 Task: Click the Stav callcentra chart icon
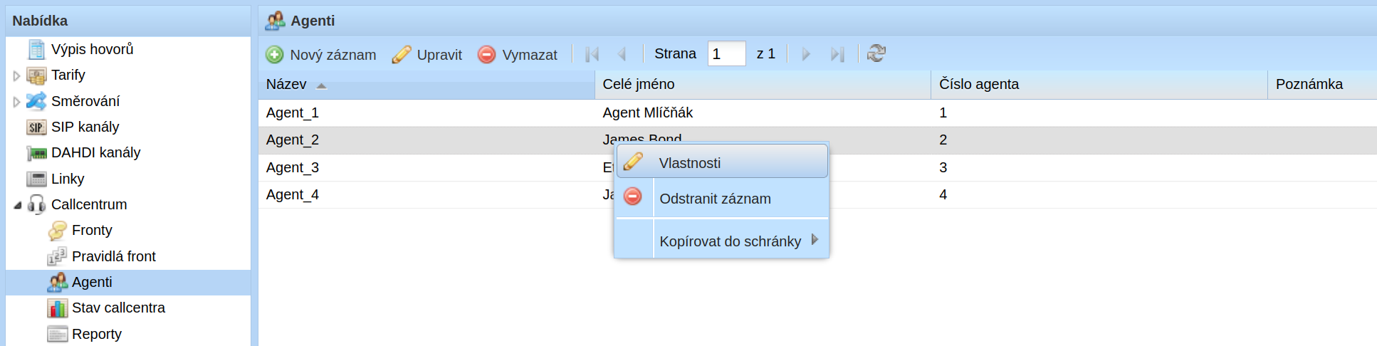57,308
